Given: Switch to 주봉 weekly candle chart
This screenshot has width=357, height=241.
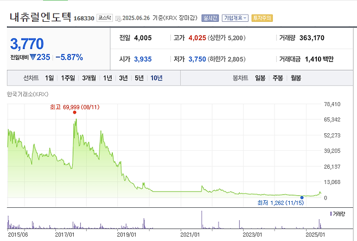Looking at the screenshot, I should pos(278,78).
